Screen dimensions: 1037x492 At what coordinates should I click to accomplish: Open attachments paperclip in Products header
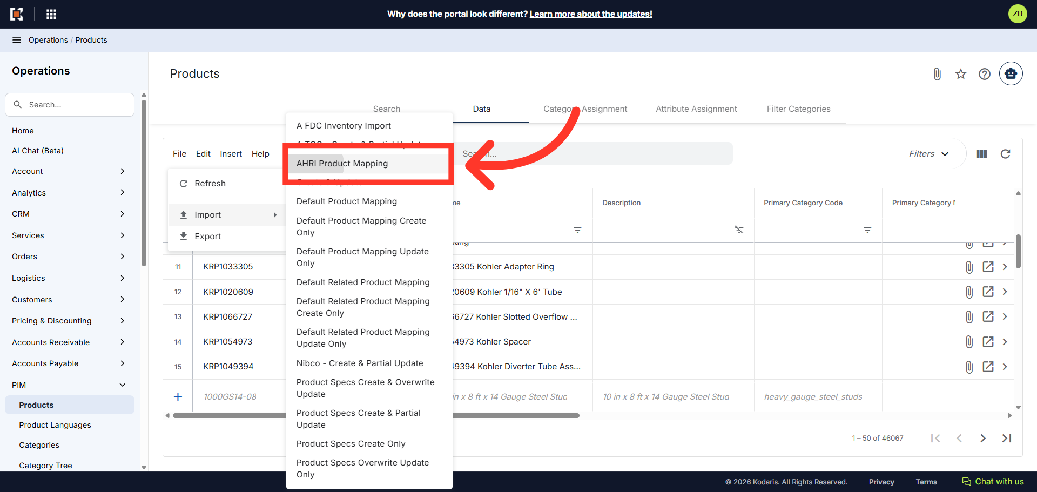[937, 74]
